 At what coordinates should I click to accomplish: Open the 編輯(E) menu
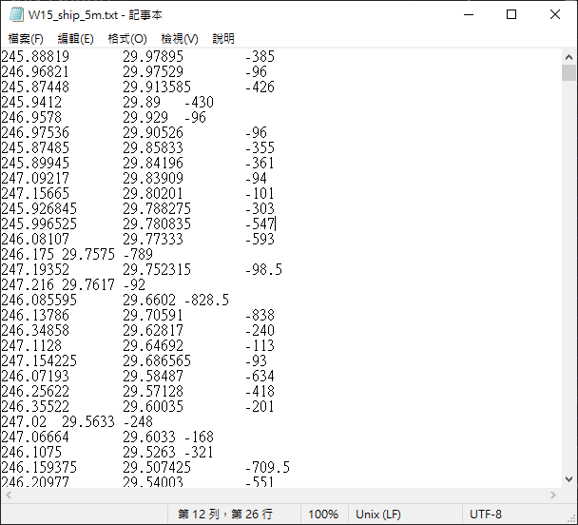coord(75,39)
